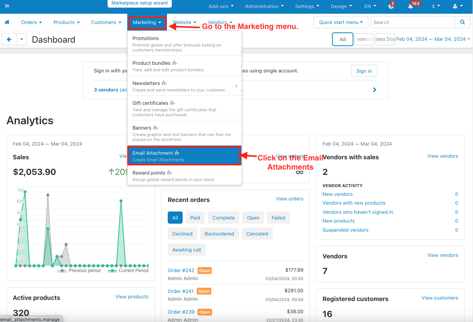Select the All storefront toggle button

[x=343, y=39]
